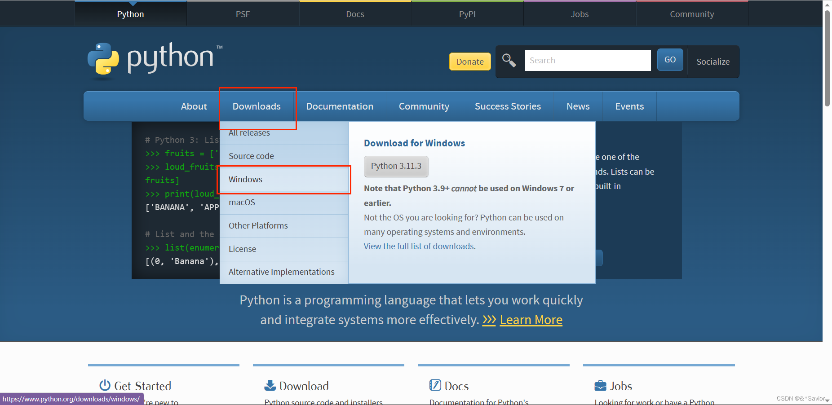Choose Windows in Downloads submenu
832x405 pixels.
coord(284,180)
